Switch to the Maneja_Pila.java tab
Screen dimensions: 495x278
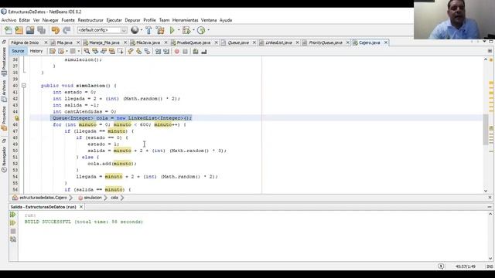coord(104,42)
